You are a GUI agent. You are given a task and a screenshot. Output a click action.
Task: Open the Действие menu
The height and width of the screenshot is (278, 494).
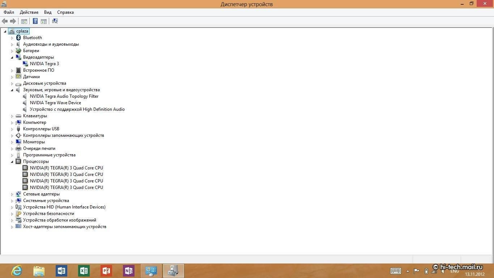(29, 12)
